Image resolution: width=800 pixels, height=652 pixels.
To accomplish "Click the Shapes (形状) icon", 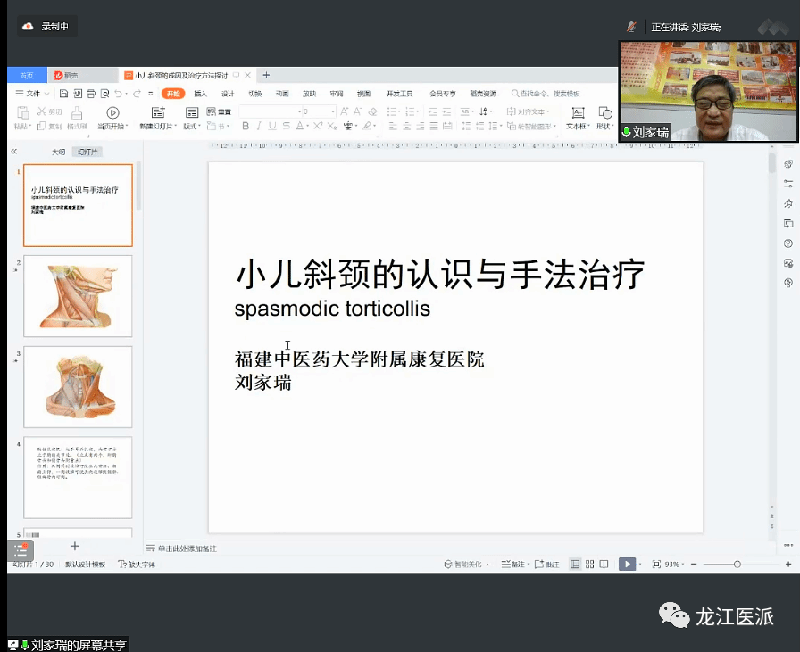I will click(605, 113).
